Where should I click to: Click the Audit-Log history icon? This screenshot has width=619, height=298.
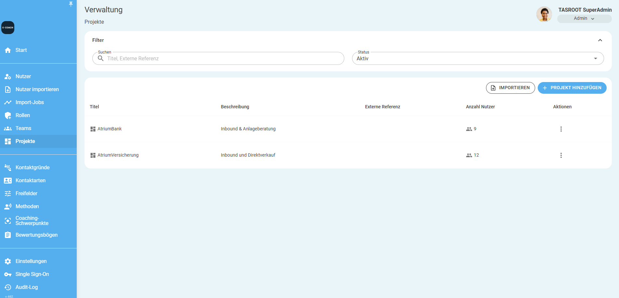8,287
